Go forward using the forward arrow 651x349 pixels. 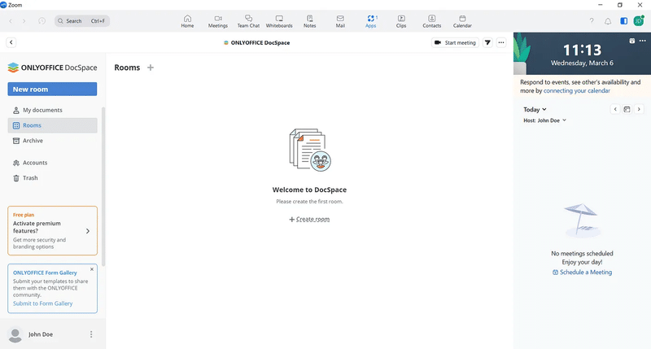point(24,21)
